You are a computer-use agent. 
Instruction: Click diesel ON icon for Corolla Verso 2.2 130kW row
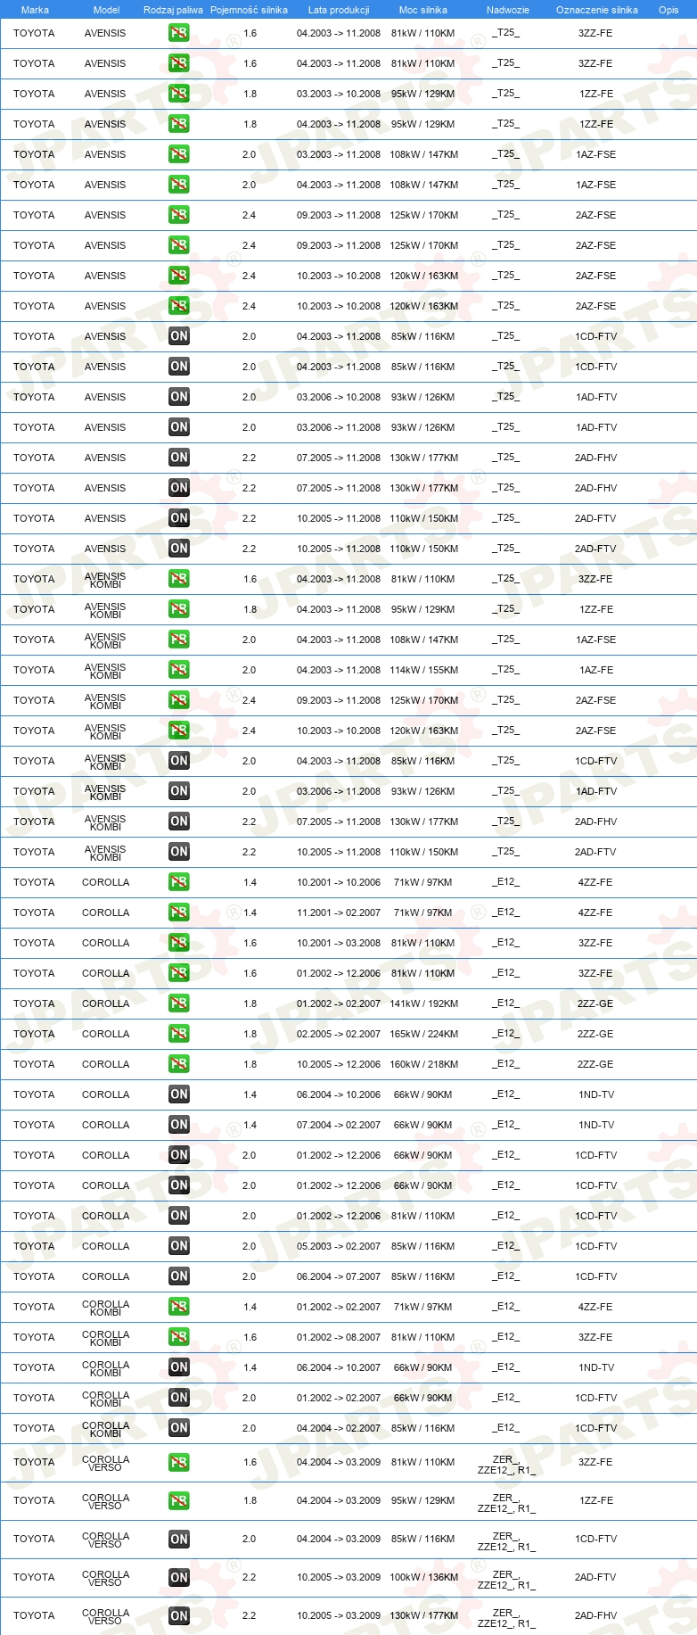coord(179,1616)
